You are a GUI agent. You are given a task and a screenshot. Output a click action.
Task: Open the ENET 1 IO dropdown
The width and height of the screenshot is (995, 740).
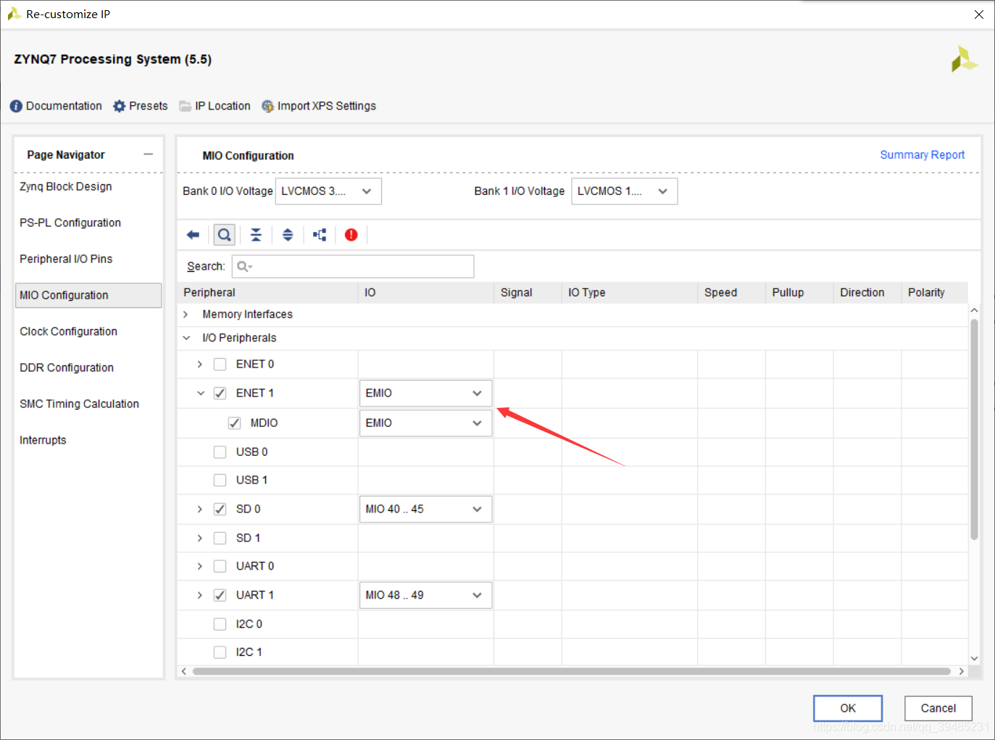click(x=426, y=394)
